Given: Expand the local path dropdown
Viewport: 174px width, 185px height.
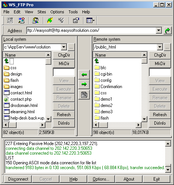Looking at the screenshot, I should pos(64,47).
